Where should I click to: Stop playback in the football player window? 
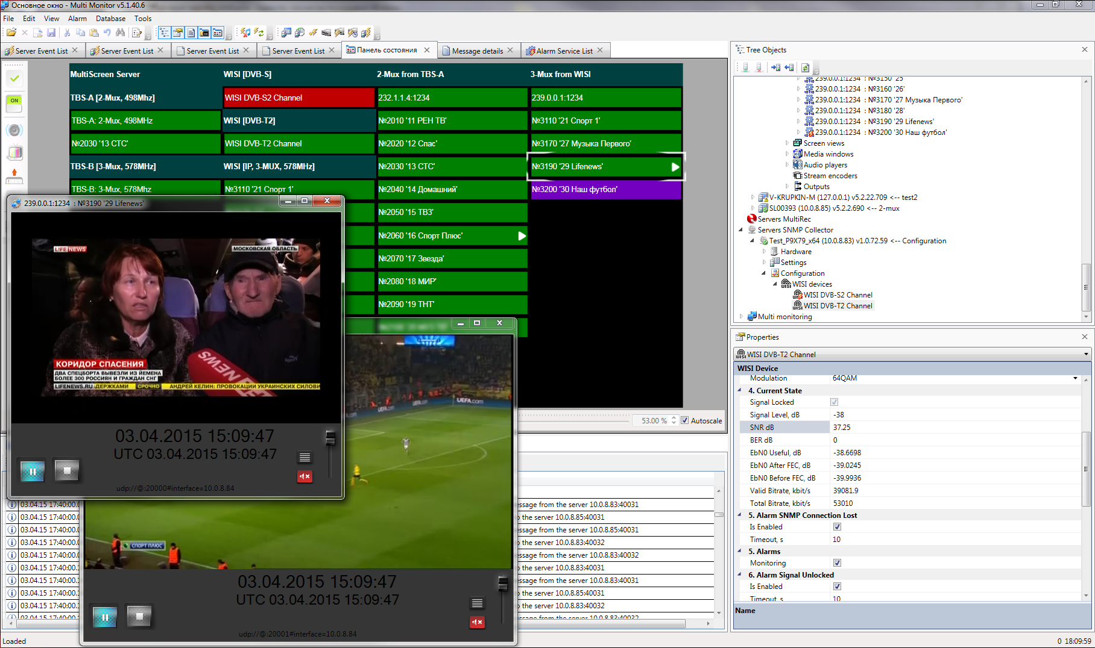point(139,616)
